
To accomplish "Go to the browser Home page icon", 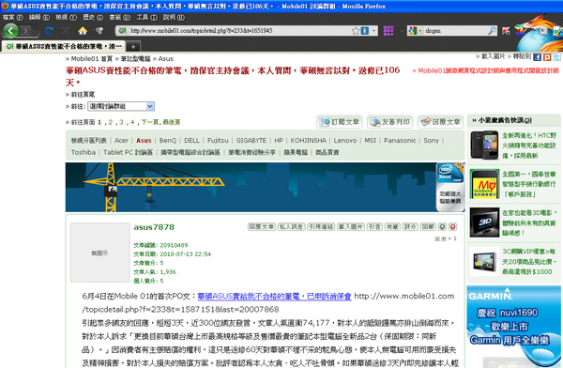I will click(83, 31).
